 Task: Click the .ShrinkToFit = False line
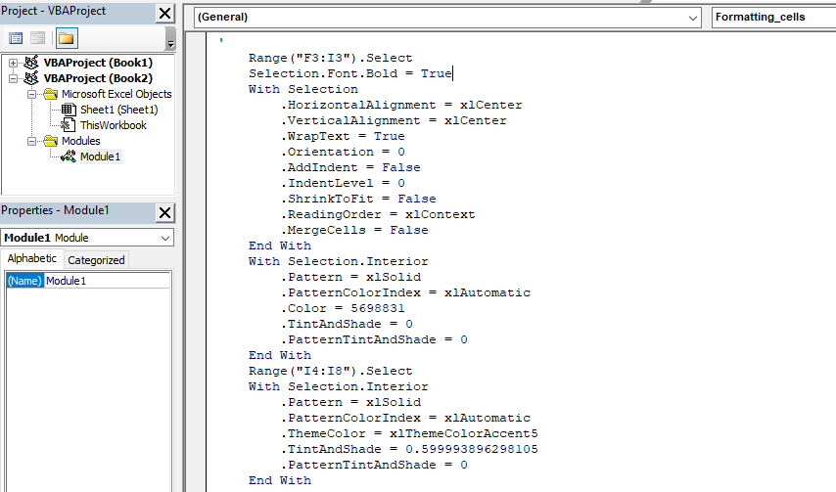point(358,200)
